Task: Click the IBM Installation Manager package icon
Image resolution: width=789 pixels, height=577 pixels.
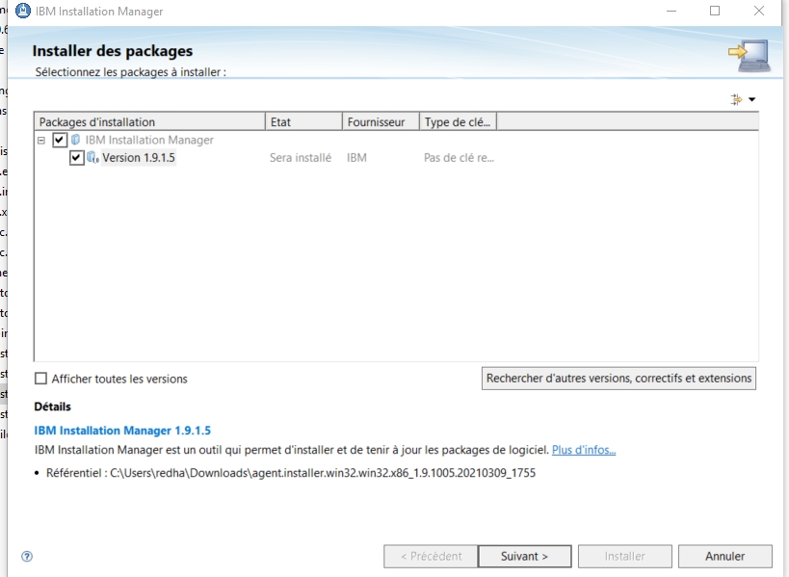Action: (75, 140)
